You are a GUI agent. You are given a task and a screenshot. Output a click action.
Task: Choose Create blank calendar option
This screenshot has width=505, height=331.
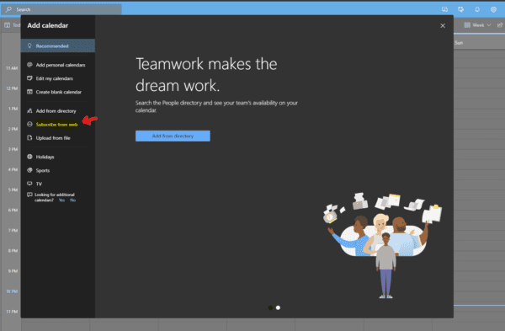pos(59,92)
